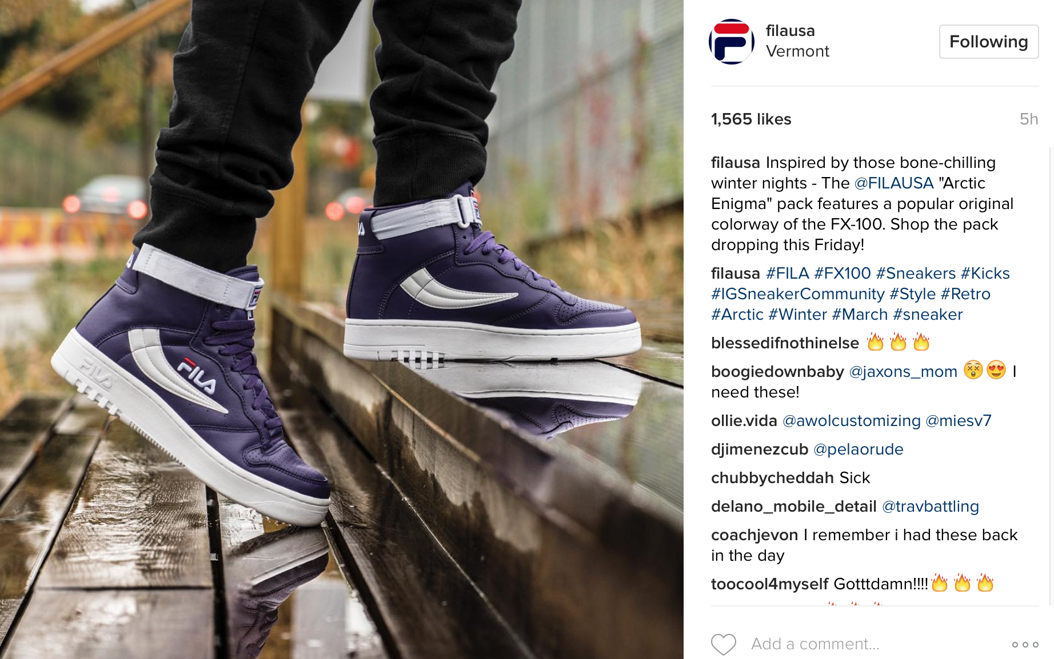Click the heart like icon

pos(723,644)
